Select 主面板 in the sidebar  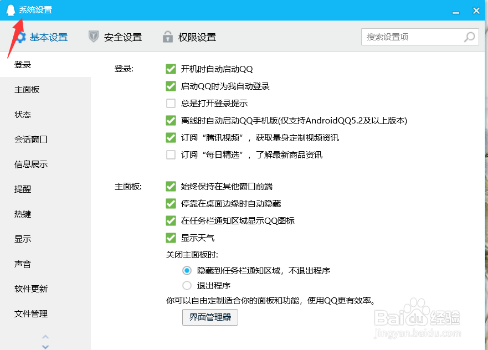click(45, 90)
